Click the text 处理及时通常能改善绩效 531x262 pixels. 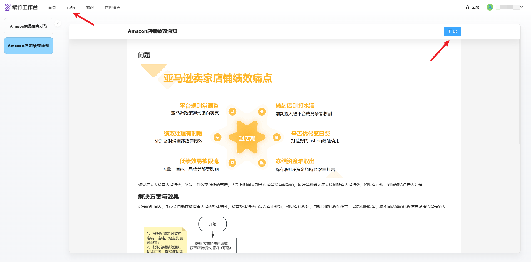[x=179, y=141]
